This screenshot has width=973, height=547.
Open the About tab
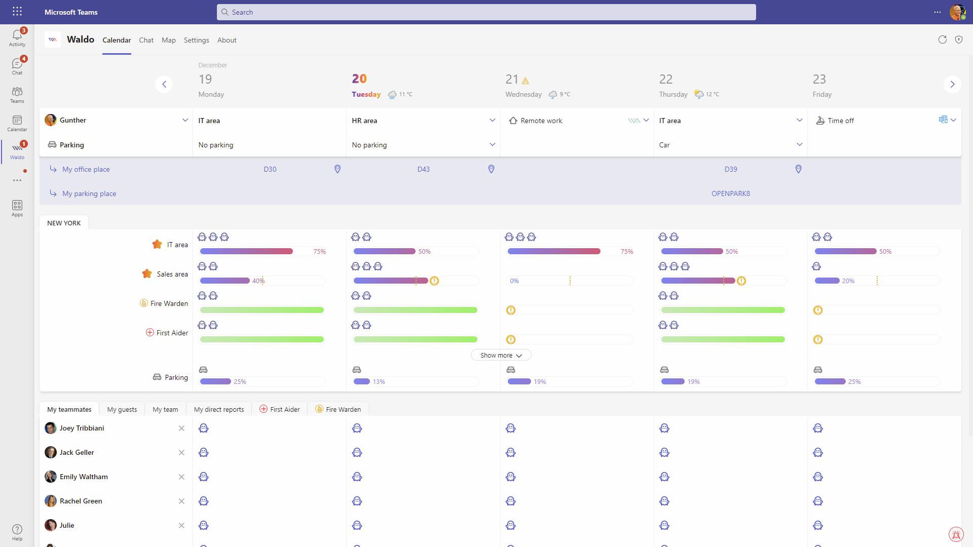point(227,40)
